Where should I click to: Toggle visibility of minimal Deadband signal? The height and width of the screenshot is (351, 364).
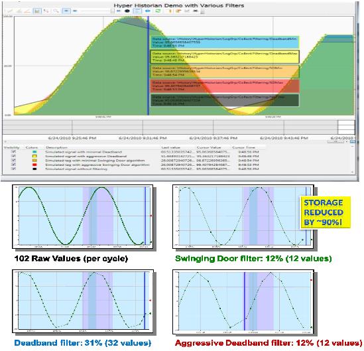pos(13,152)
